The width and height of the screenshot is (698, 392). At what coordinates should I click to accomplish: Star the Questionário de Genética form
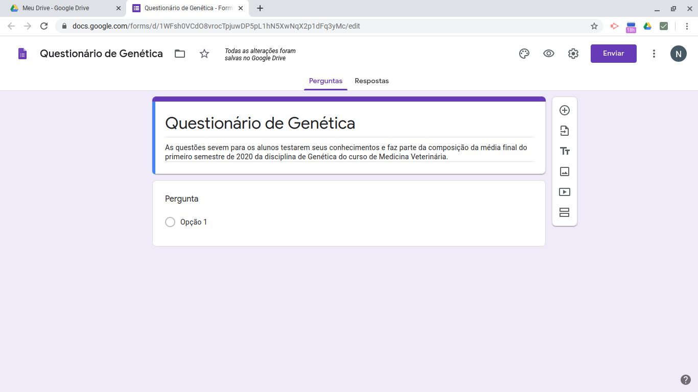click(204, 54)
